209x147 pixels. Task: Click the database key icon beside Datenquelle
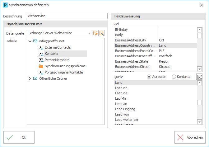point(95,33)
